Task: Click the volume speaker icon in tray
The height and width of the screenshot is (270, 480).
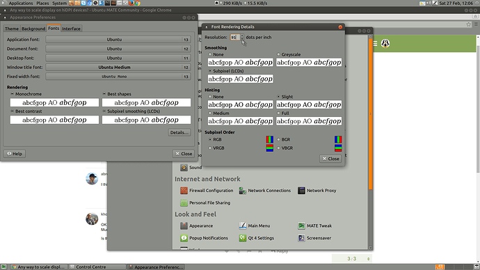Action: coord(429,3)
